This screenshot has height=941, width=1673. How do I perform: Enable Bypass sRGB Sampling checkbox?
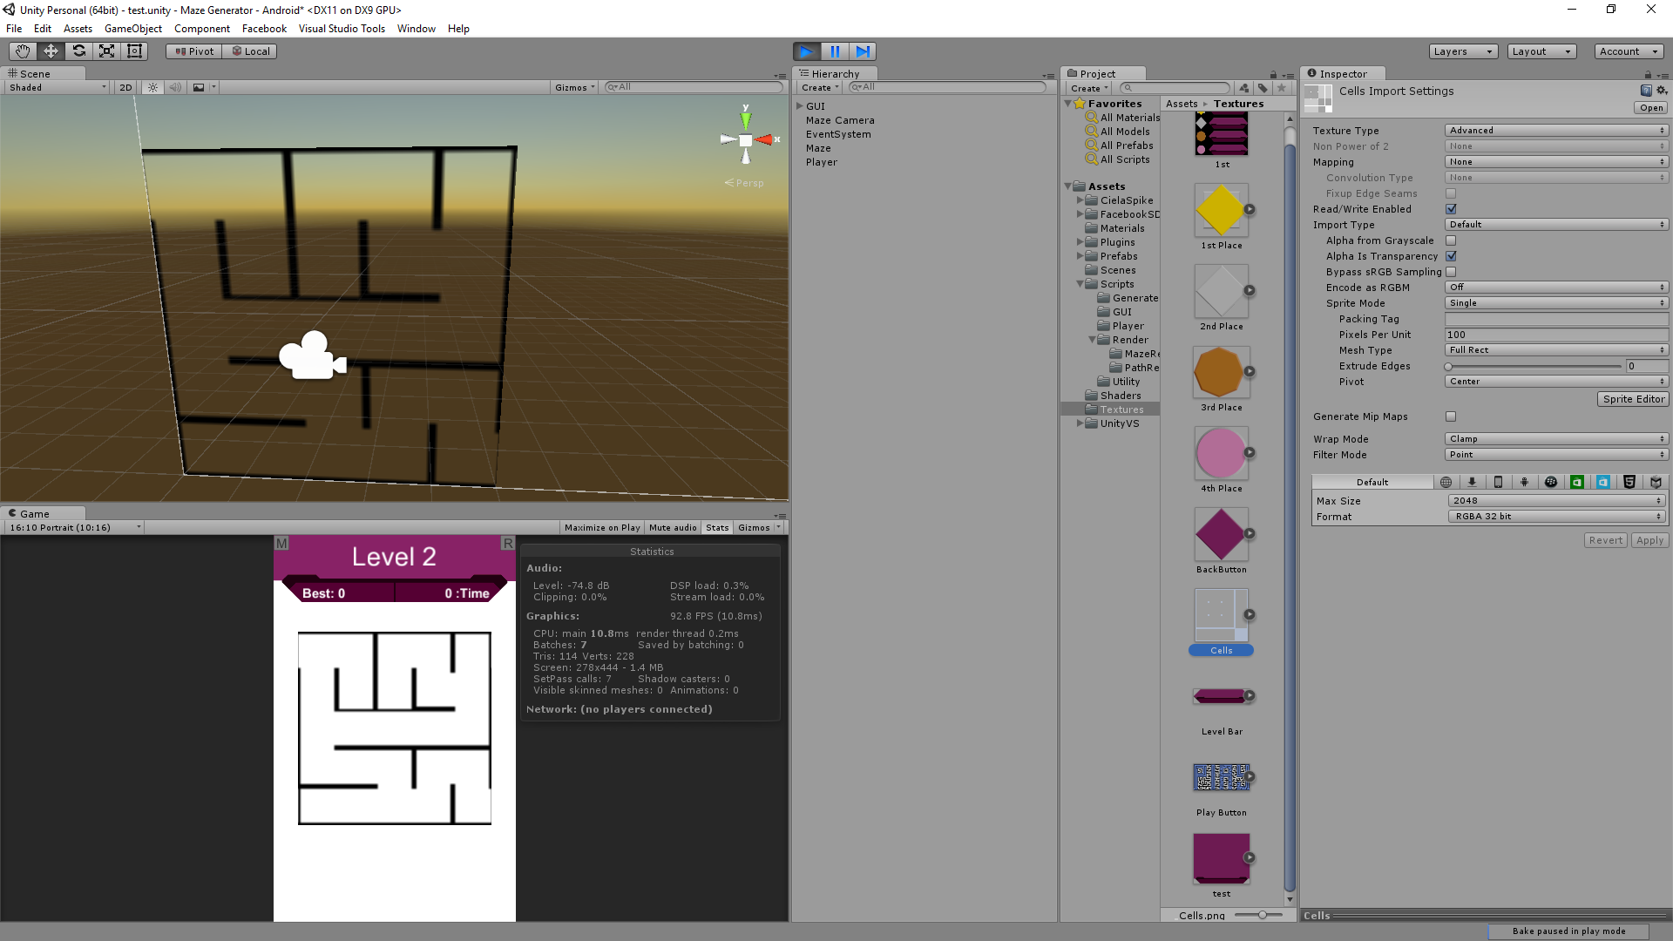pyautogui.click(x=1451, y=272)
